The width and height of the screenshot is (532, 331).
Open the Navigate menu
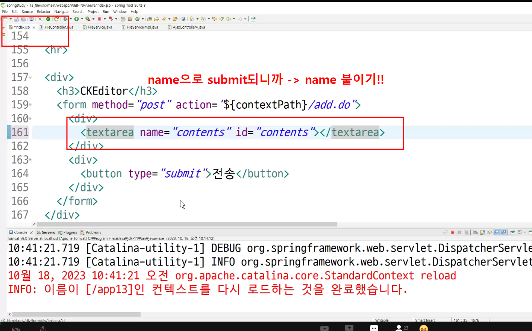pos(61,12)
